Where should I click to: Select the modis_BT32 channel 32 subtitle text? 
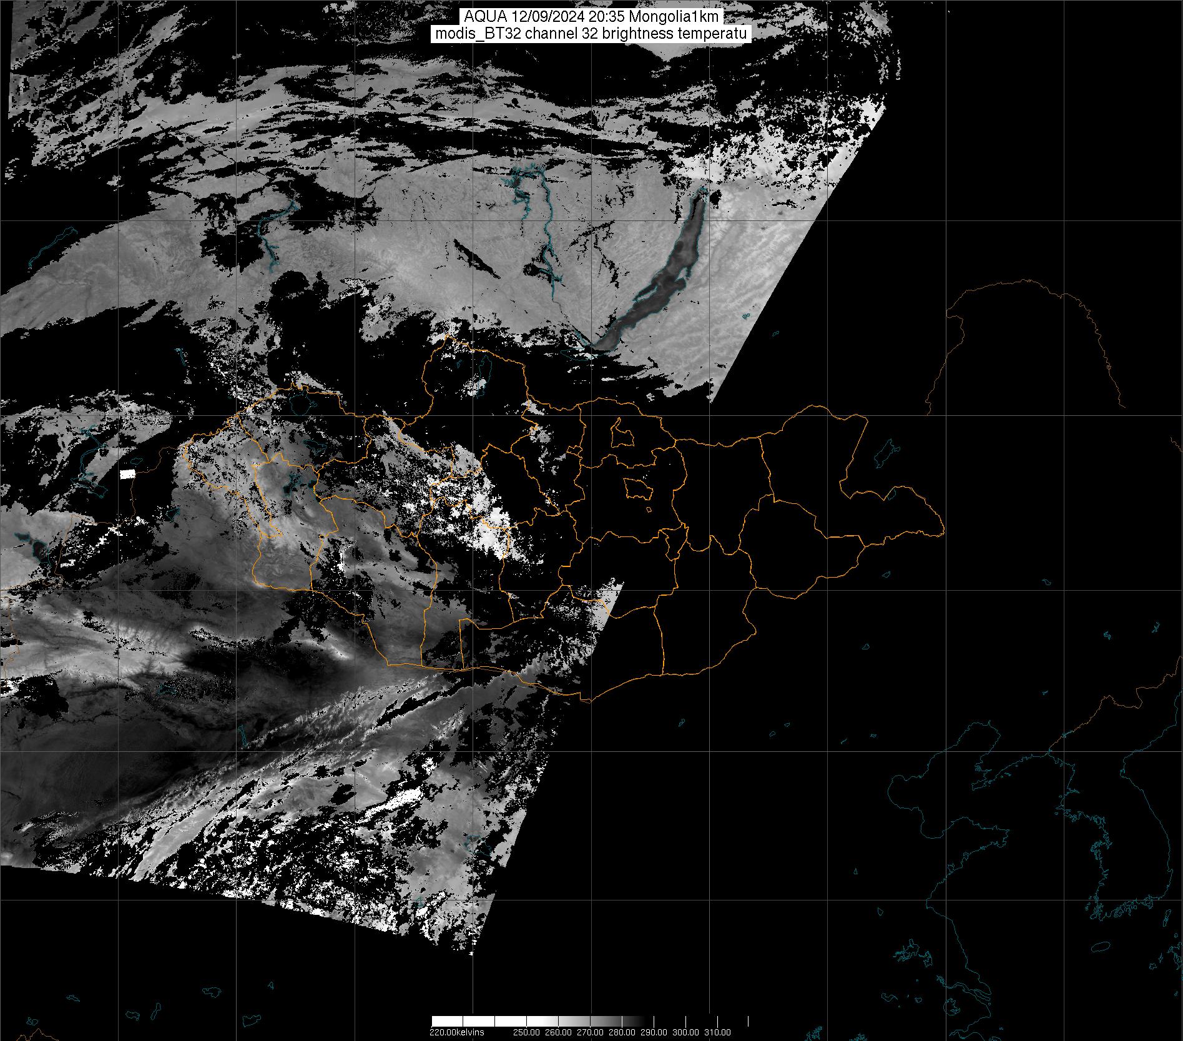(591, 34)
